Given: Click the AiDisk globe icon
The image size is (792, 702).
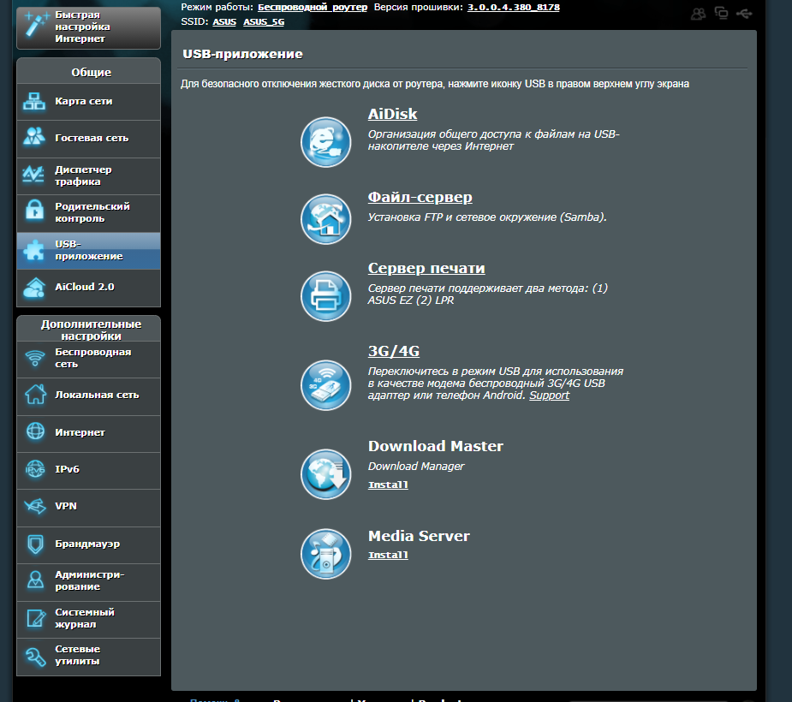Looking at the screenshot, I should coord(326,141).
